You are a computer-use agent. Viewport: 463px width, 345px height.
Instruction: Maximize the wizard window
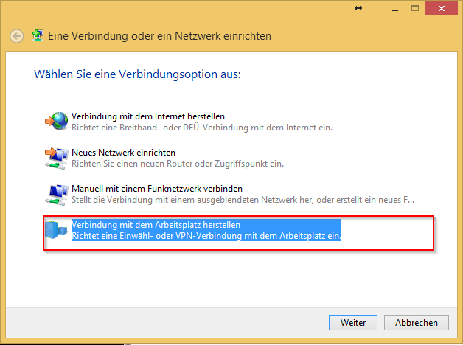pyautogui.click(x=415, y=9)
